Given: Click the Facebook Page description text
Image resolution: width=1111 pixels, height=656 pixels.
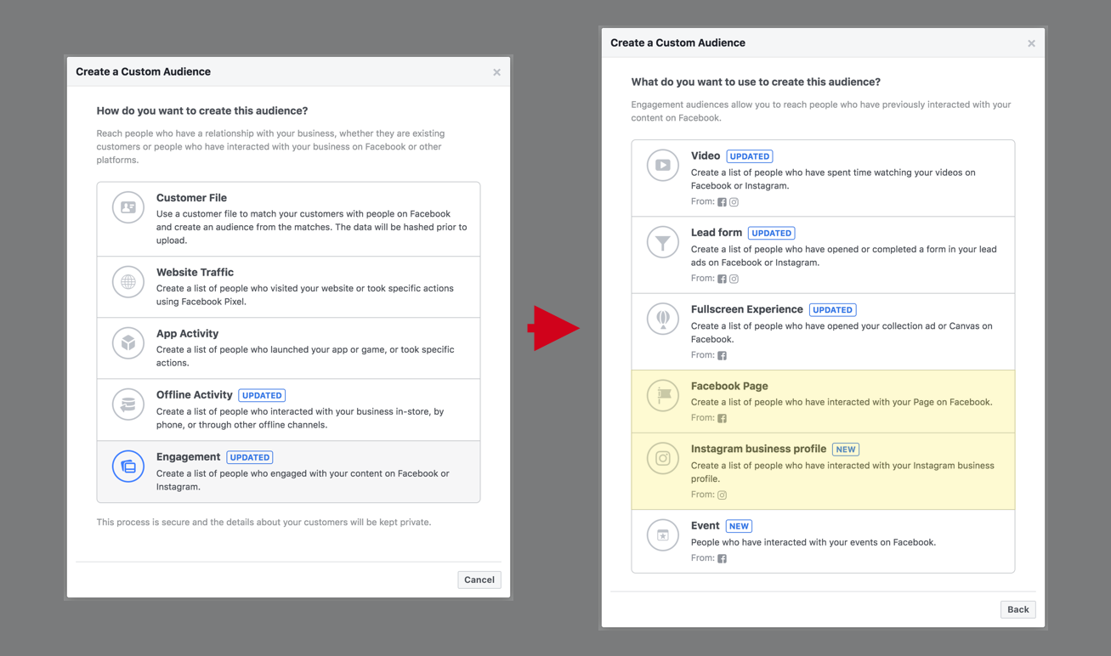Looking at the screenshot, I should (x=842, y=402).
